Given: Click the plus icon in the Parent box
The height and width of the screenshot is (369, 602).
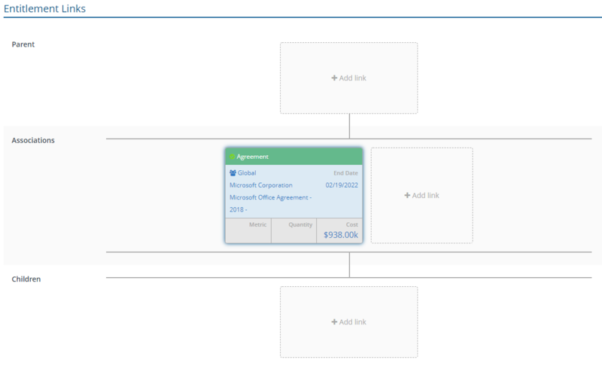Looking at the screenshot, I should (x=334, y=78).
